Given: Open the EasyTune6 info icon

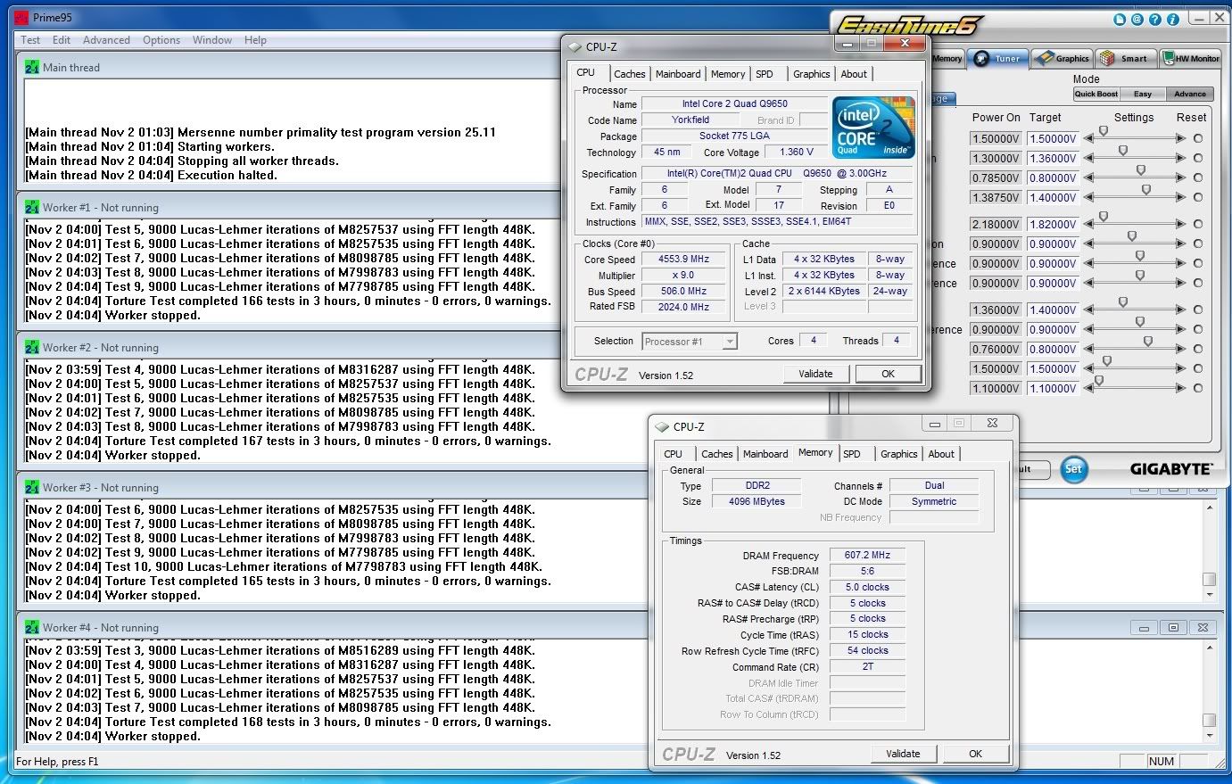Looking at the screenshot, I should click(x=1173, y=20).
